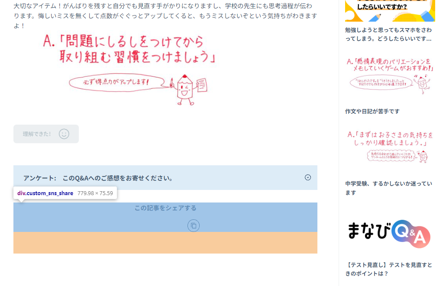Click the copy-link share icon in circle
Image resolution: width=446 pixels, height=286 pixels.
(x=194, y=226)
